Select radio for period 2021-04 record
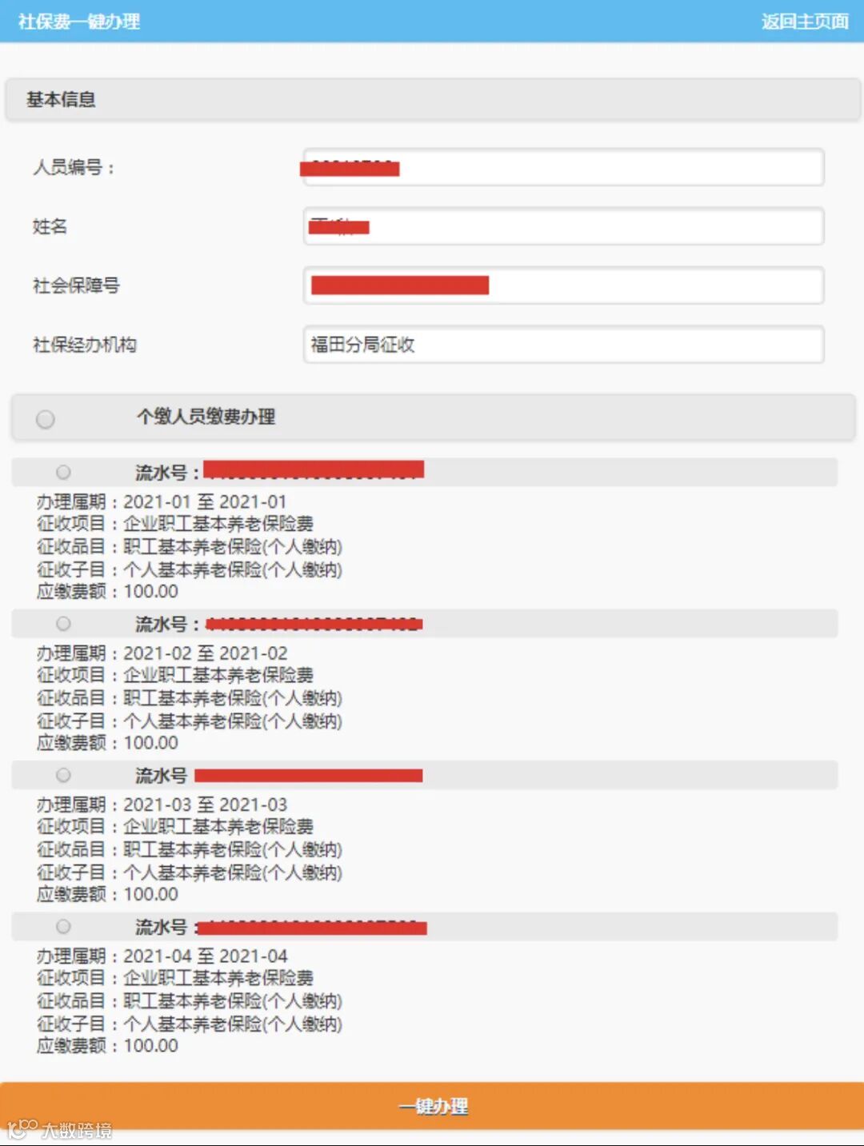This screenshot has width=864, height=1146. coord(63,927)
